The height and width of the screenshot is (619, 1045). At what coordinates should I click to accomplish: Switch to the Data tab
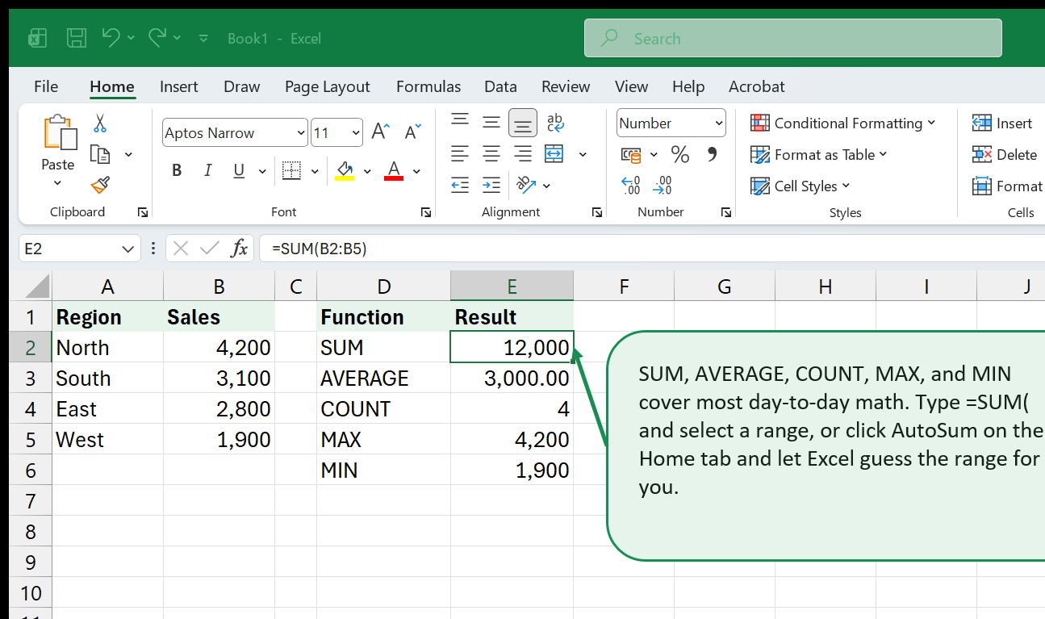[x=500, y=86]
